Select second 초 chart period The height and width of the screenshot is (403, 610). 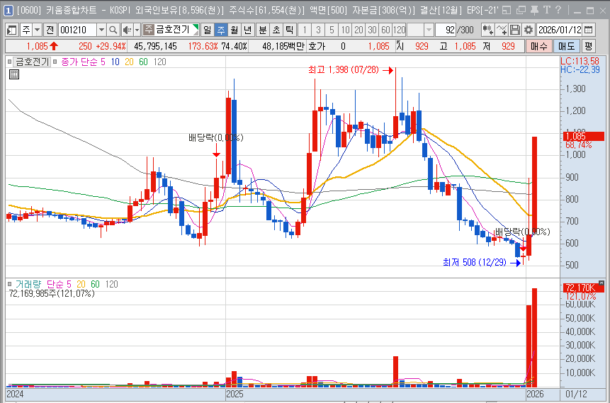click(x=276, y=30)
